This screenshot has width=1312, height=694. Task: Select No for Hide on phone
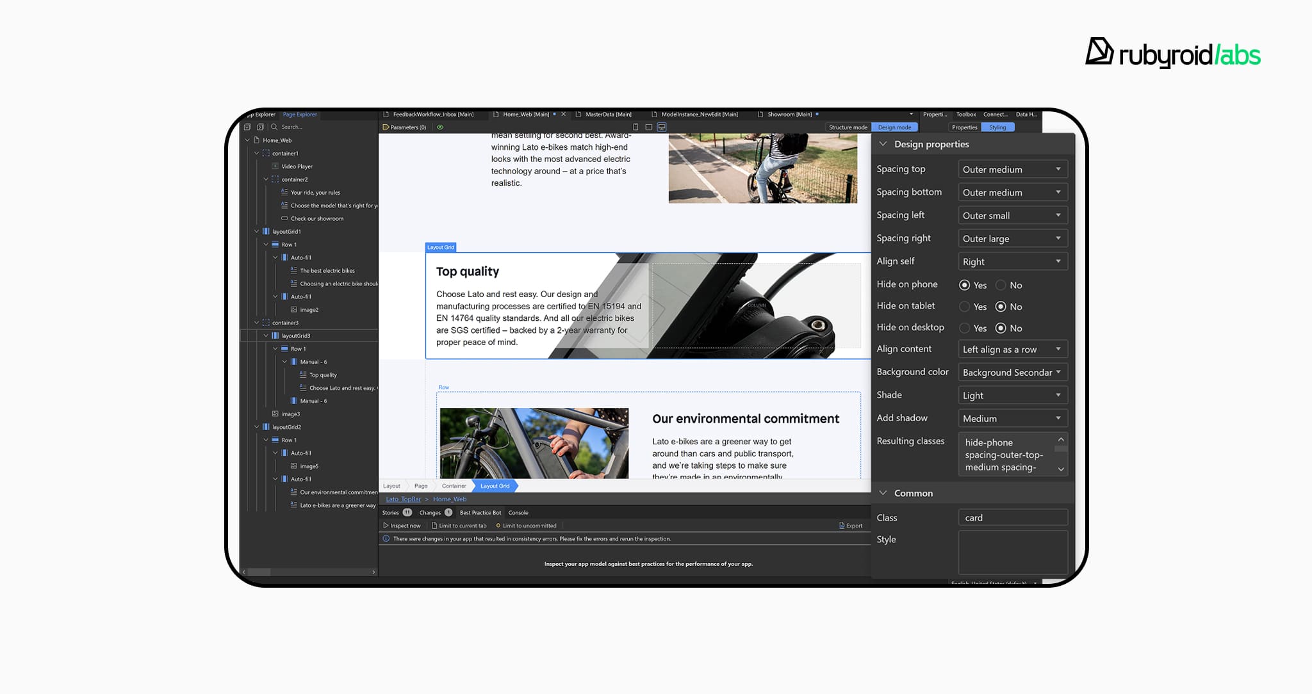(x=1001, y=285)
